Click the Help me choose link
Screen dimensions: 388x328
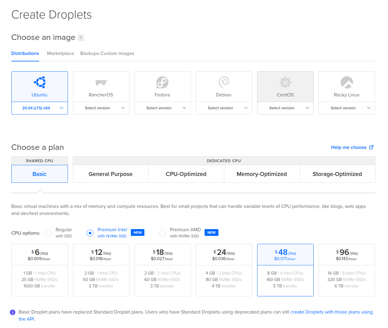pyautogui.click(x=350, y=147)
